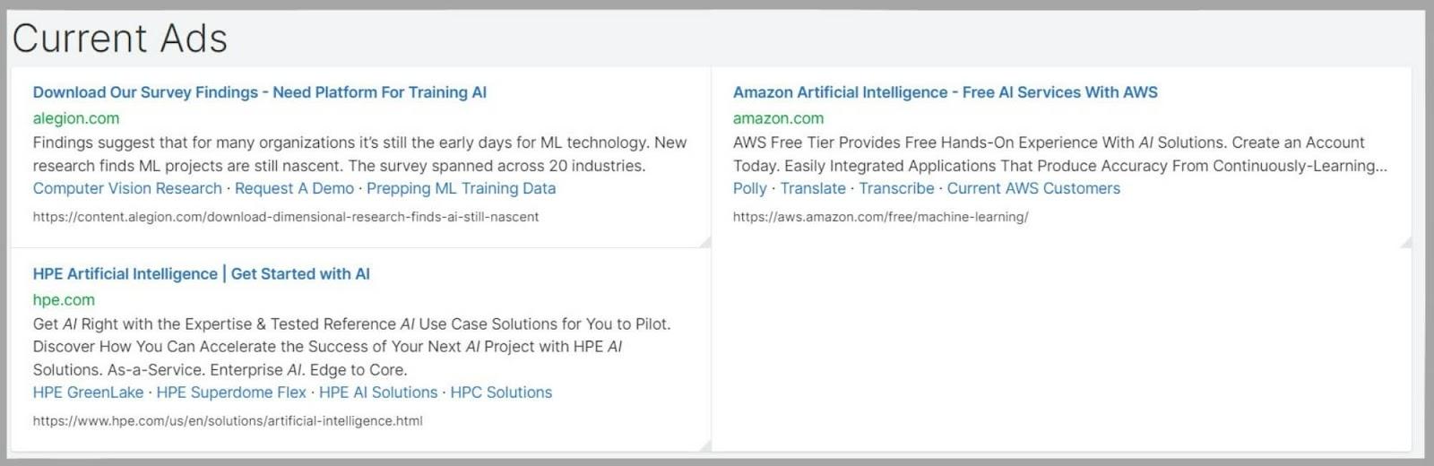Screen dimensions: 1434x466
Task: Click the HPC Solutions sitelink
Action: pyautogui.click(x=501, y=393)
